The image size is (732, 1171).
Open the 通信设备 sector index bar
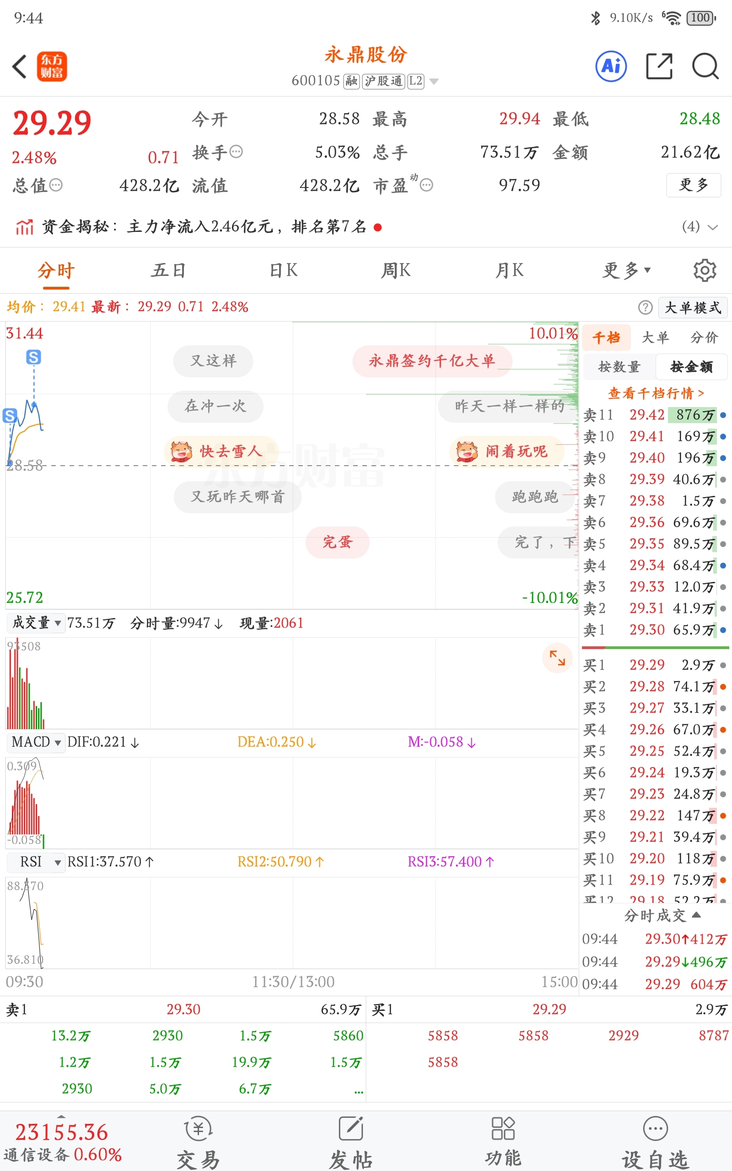[63, 1143]
